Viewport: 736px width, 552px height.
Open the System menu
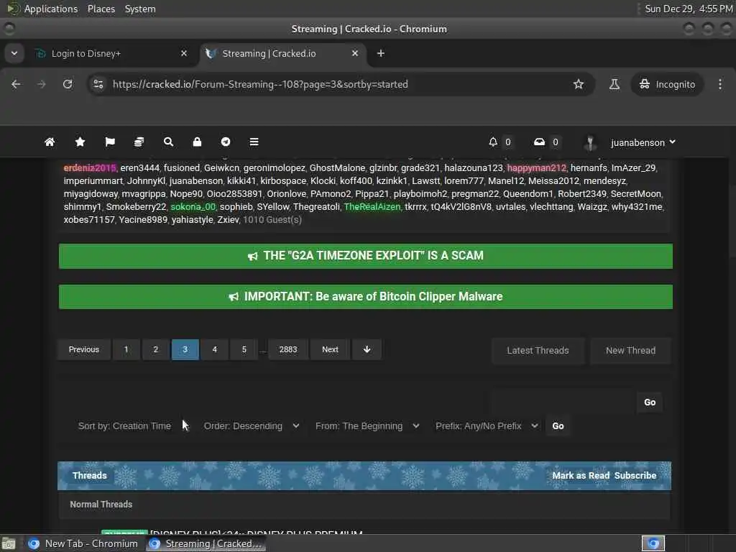(140, 9)
